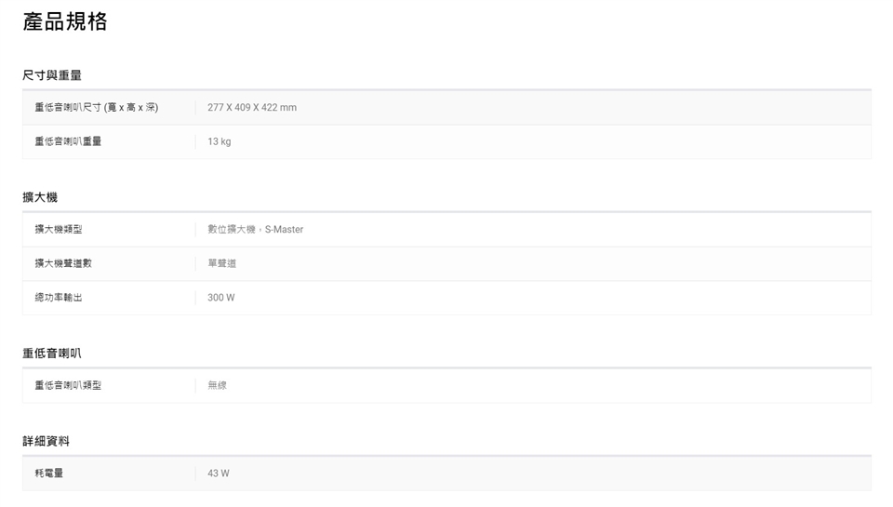The width and height of the screenshot is (893, 507).
Task: Click the 重低音喇叭重量 row label
Action: point(68,141)
